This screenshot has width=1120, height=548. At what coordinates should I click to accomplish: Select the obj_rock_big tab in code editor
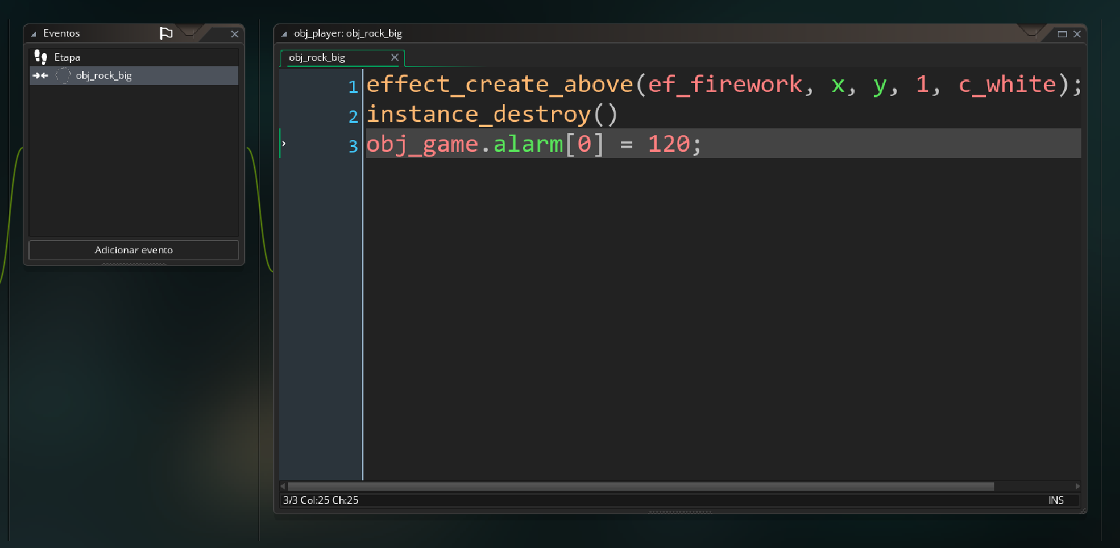tap(317, 57)
